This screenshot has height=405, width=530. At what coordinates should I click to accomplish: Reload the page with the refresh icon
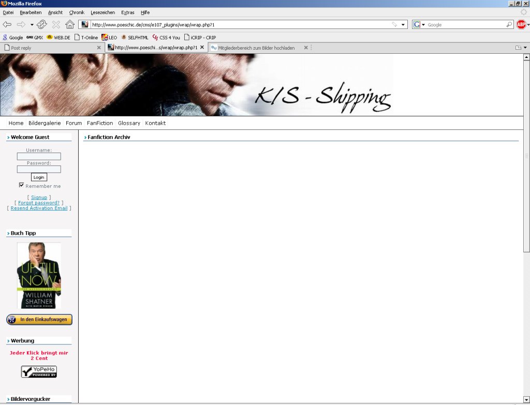(42, 24)
